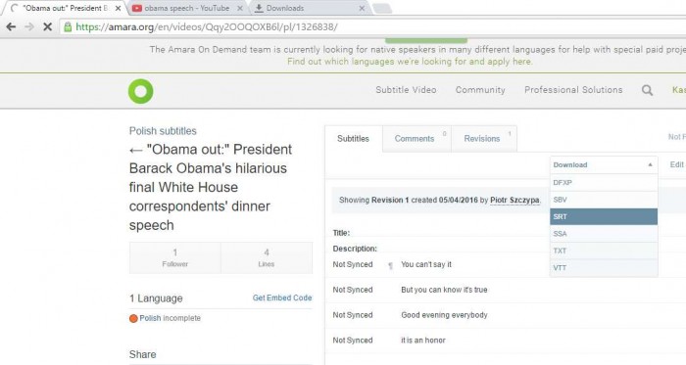Click the 4 Lines counter
686x365 pixels.
tap(267, 257)
